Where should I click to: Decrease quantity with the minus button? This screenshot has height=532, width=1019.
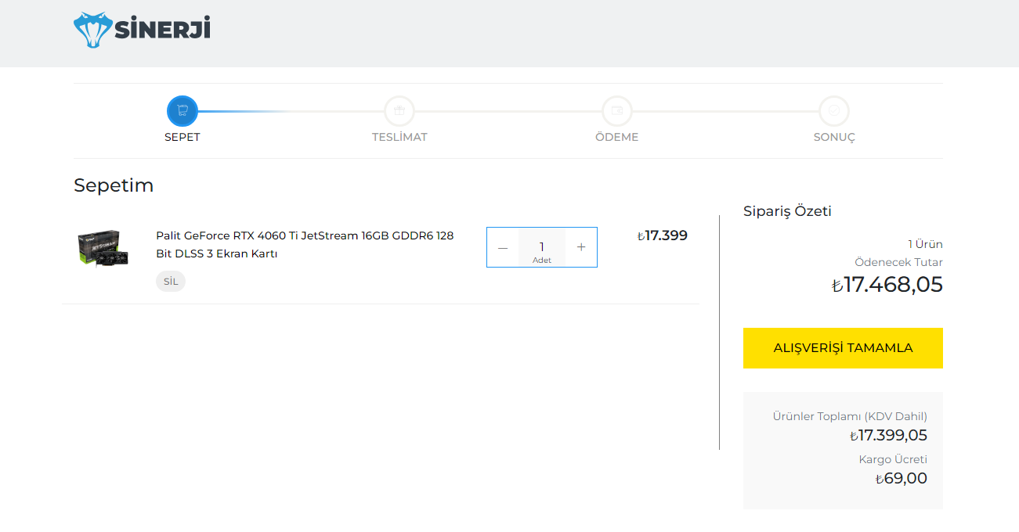coord(503,247)
